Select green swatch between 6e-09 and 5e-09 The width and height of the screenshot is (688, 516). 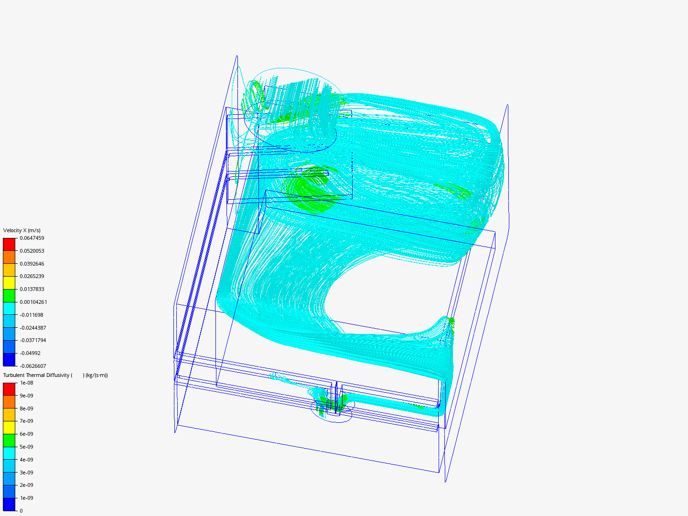click(x=9, y=441)
